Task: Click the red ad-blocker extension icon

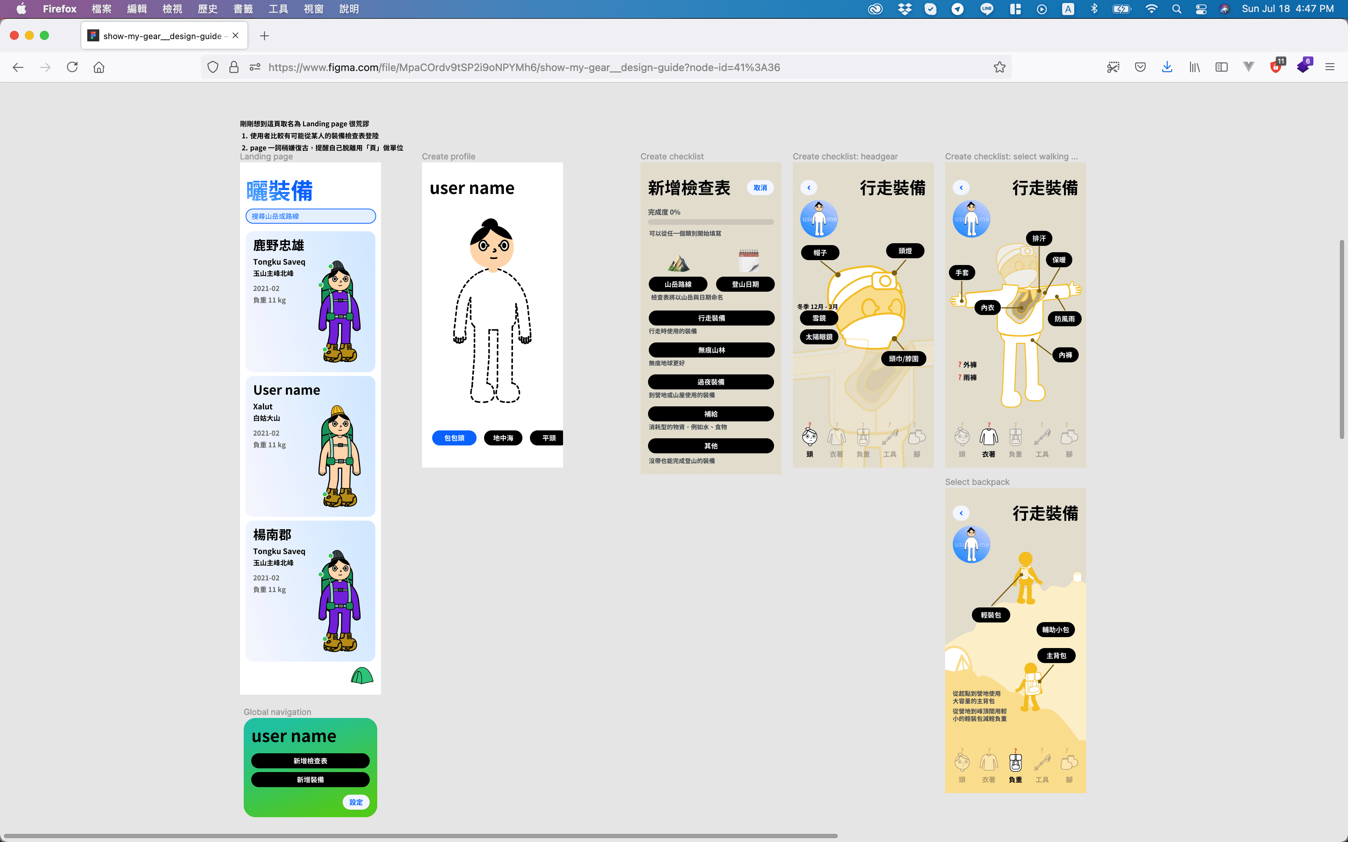Action: (1275, 66)
